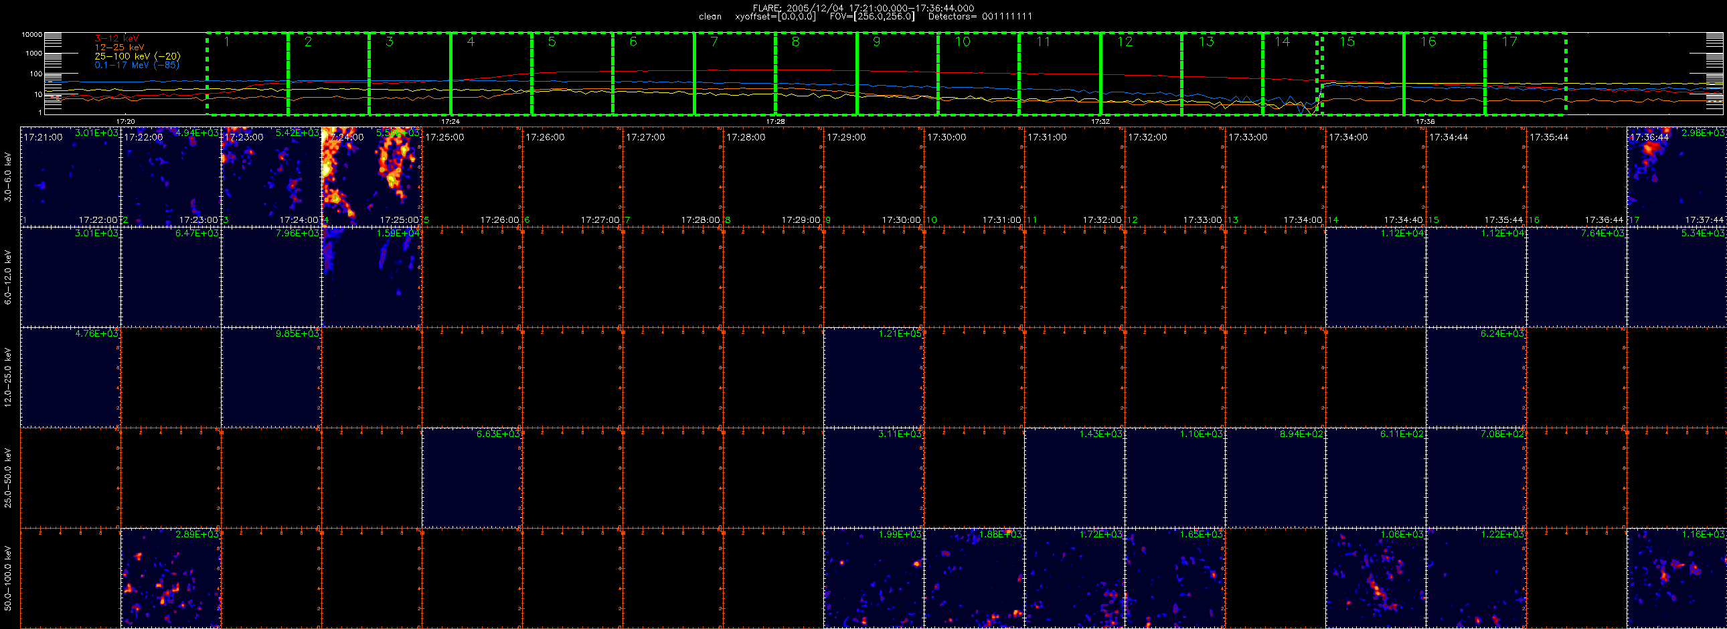Click the 'clean' algorithm label in the header
The height and width of the screenshot is (629, 1727).
[x=710, y=17]
